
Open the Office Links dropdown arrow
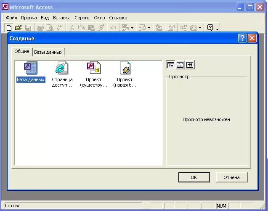[132, 28]
